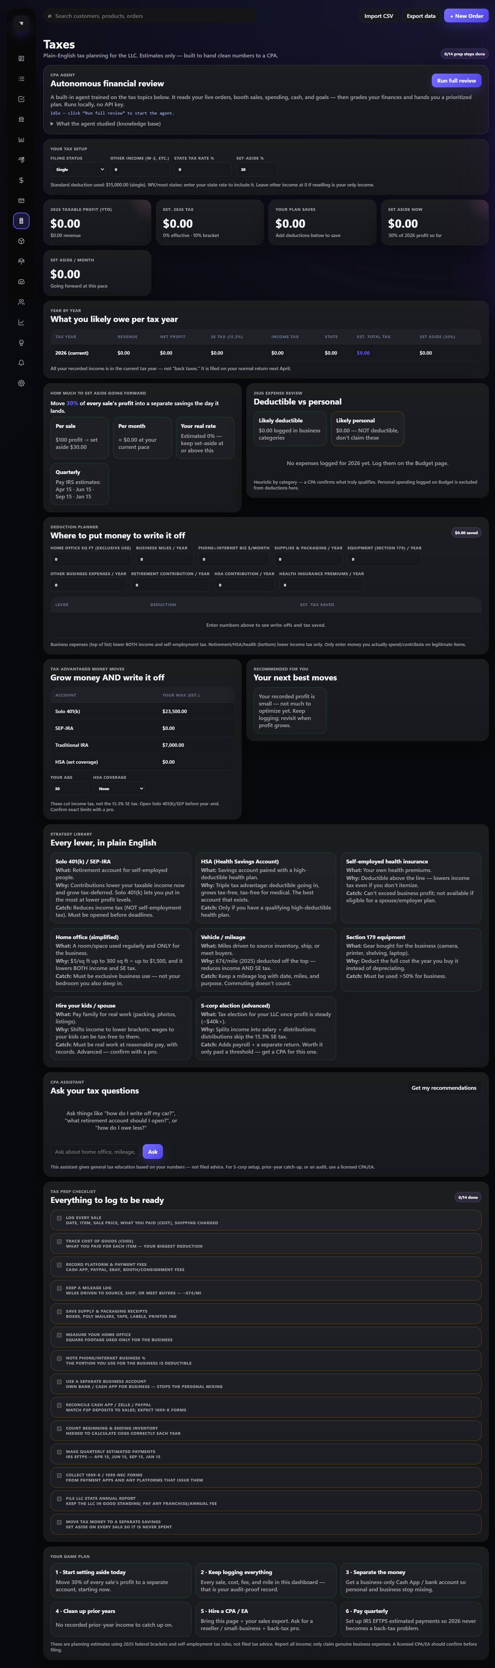Open the storefront booth icon in sidebar

(21, 119)
